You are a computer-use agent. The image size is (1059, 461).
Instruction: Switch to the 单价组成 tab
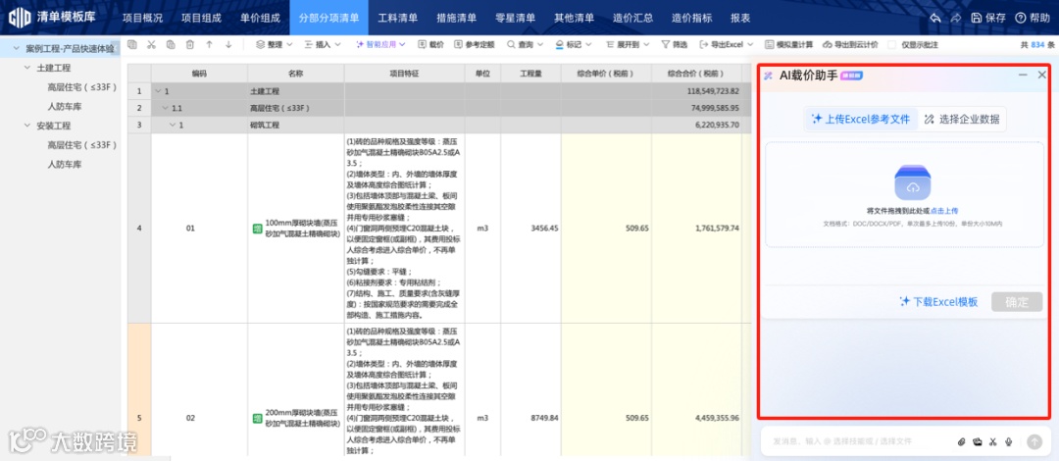(260, 19)
